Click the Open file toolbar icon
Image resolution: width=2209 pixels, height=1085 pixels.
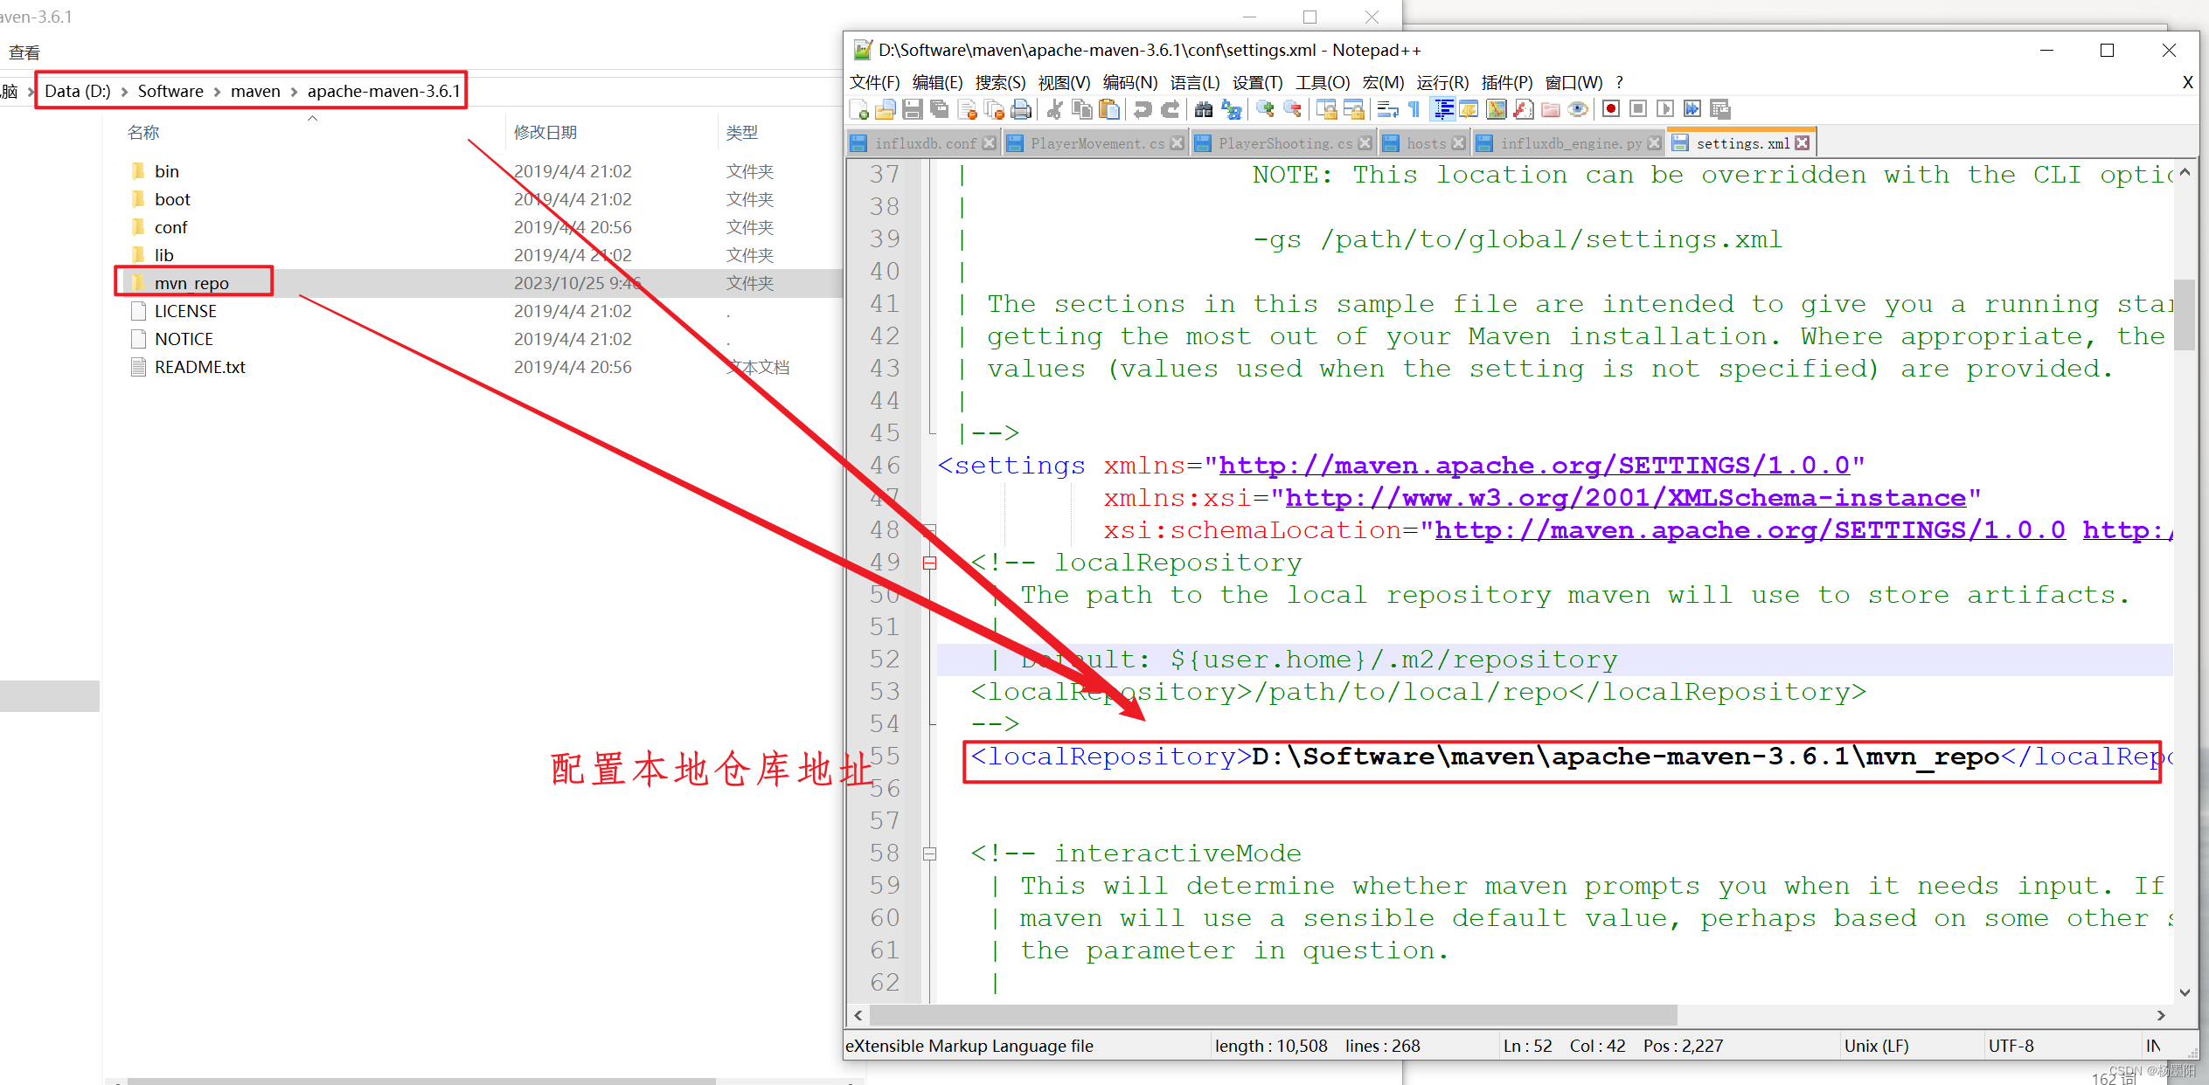point(886,109)
